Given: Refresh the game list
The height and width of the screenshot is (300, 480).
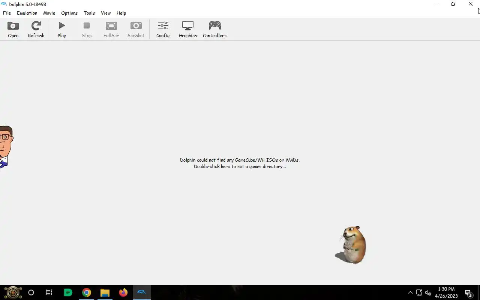Looking at the screenshot, I should pyautogui.click(x=36, y=30).
